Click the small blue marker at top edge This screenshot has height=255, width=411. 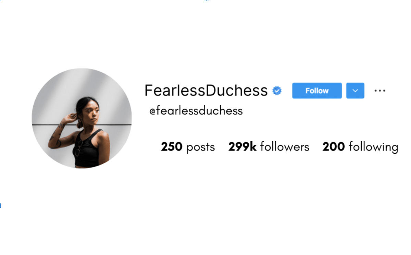206,1
